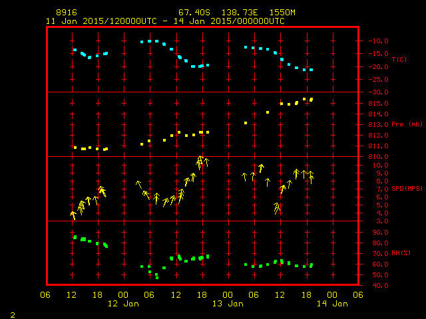Viewport: 426px width, 319px height.
Task: Click the 6.0 wind speed tick label
Action: click(x=383, y=197)
